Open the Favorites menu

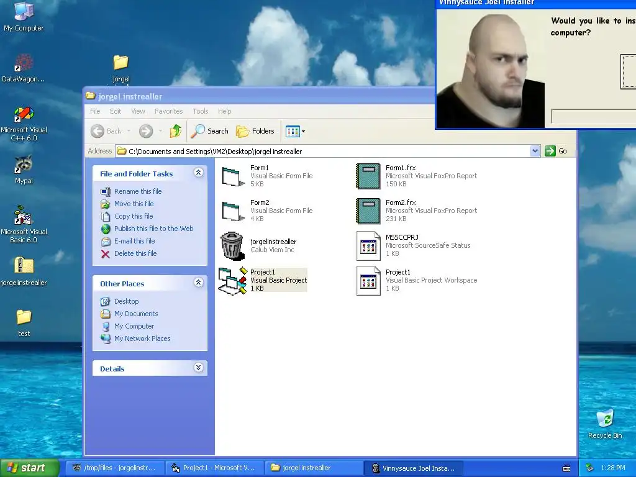pyautogui.click(x=168, y=111)
